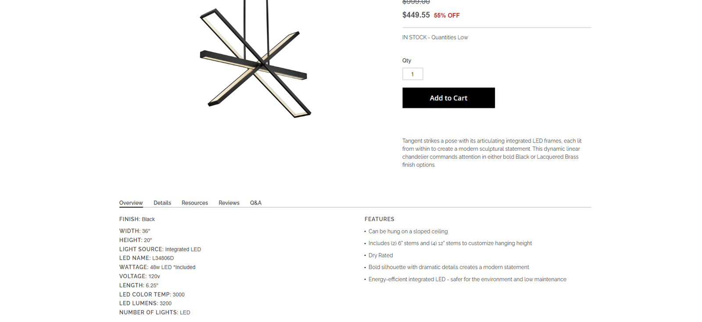Click the IN STOCK availability text
702x322 pixels.
[435, 37]
